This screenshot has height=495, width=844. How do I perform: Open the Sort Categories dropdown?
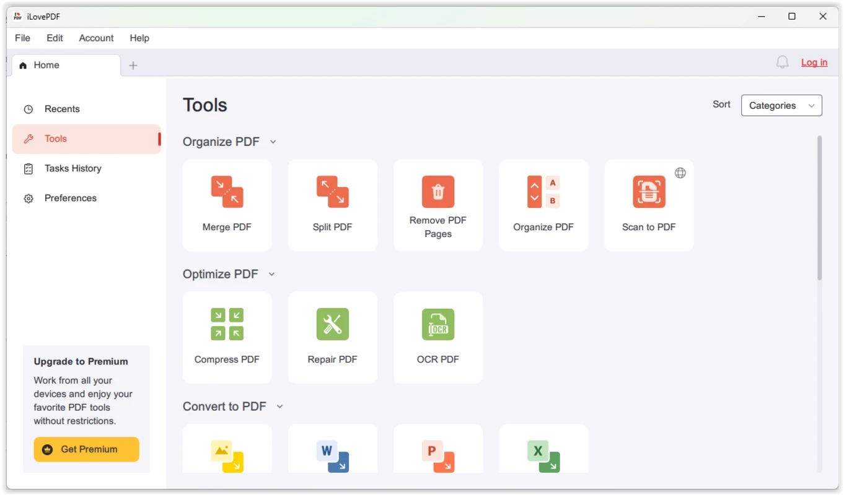click(x=781, y=105)
